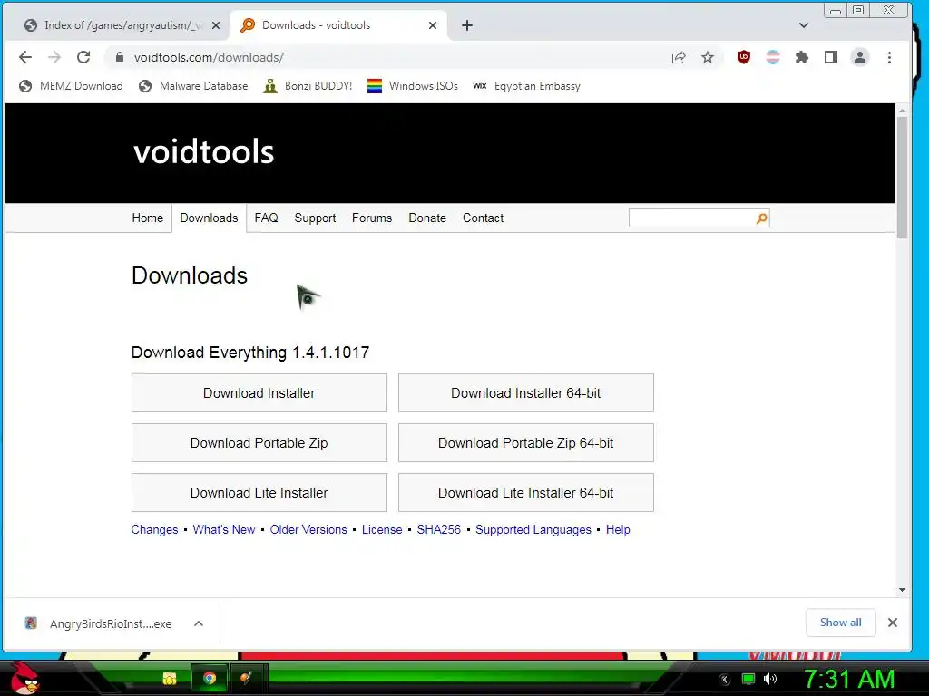Close the Downloads - voidtools tab

(x=433, y=25)
